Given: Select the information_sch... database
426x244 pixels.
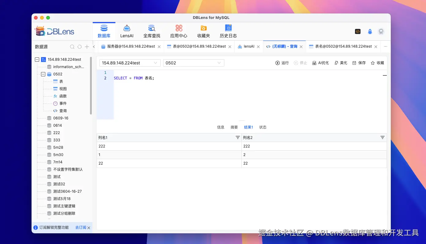Looking at the screenshot, I should (x=65, y=67).
